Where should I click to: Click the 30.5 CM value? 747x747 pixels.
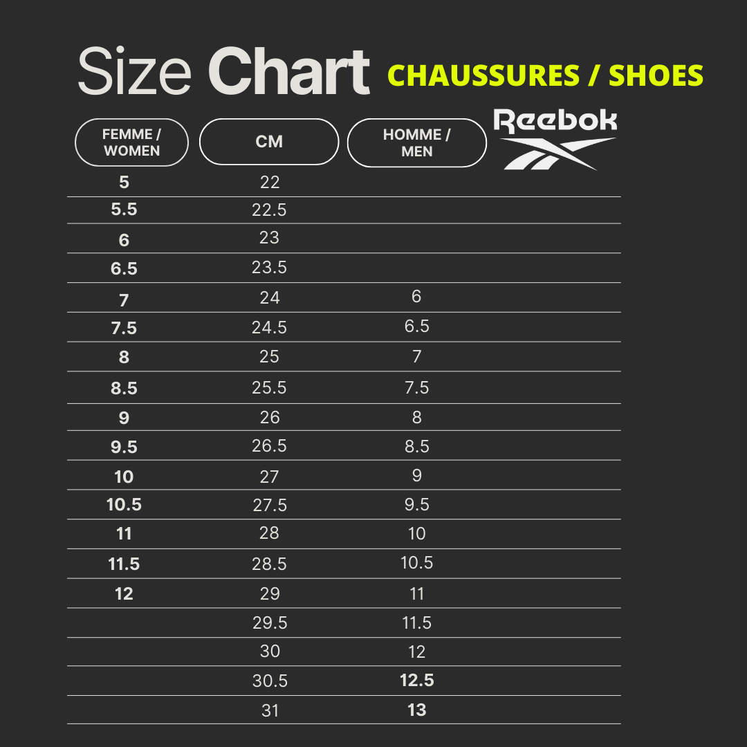tap(269, 681)
